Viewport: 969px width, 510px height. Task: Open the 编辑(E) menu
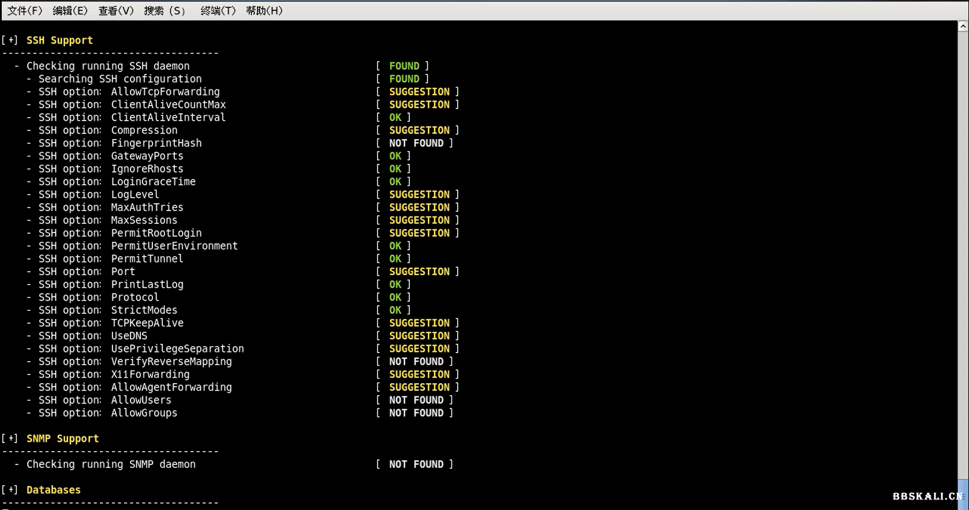[x=70, y=11]
